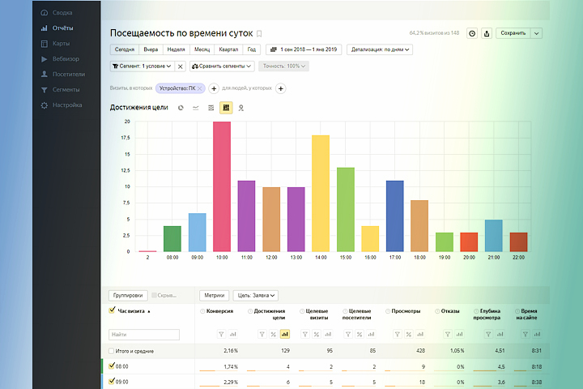Screen dimensions: 583x389
Task: Check the Итого и средние checkbox
Action: [x=111, y=351]
